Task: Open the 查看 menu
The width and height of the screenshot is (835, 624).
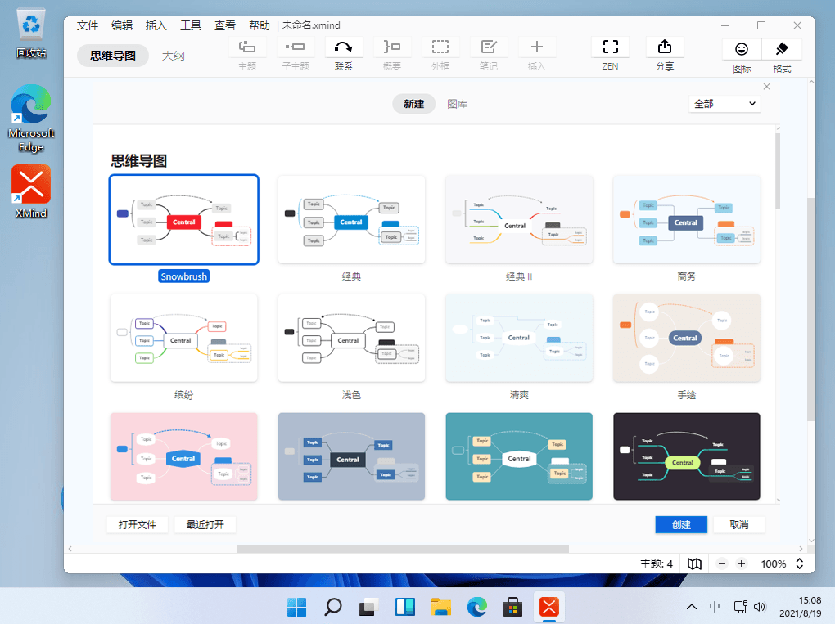Action: (x=225, y=25)
